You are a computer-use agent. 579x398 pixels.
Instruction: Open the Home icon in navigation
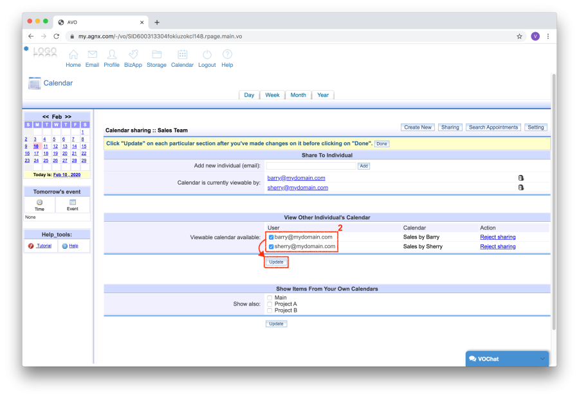pos(73,55)
